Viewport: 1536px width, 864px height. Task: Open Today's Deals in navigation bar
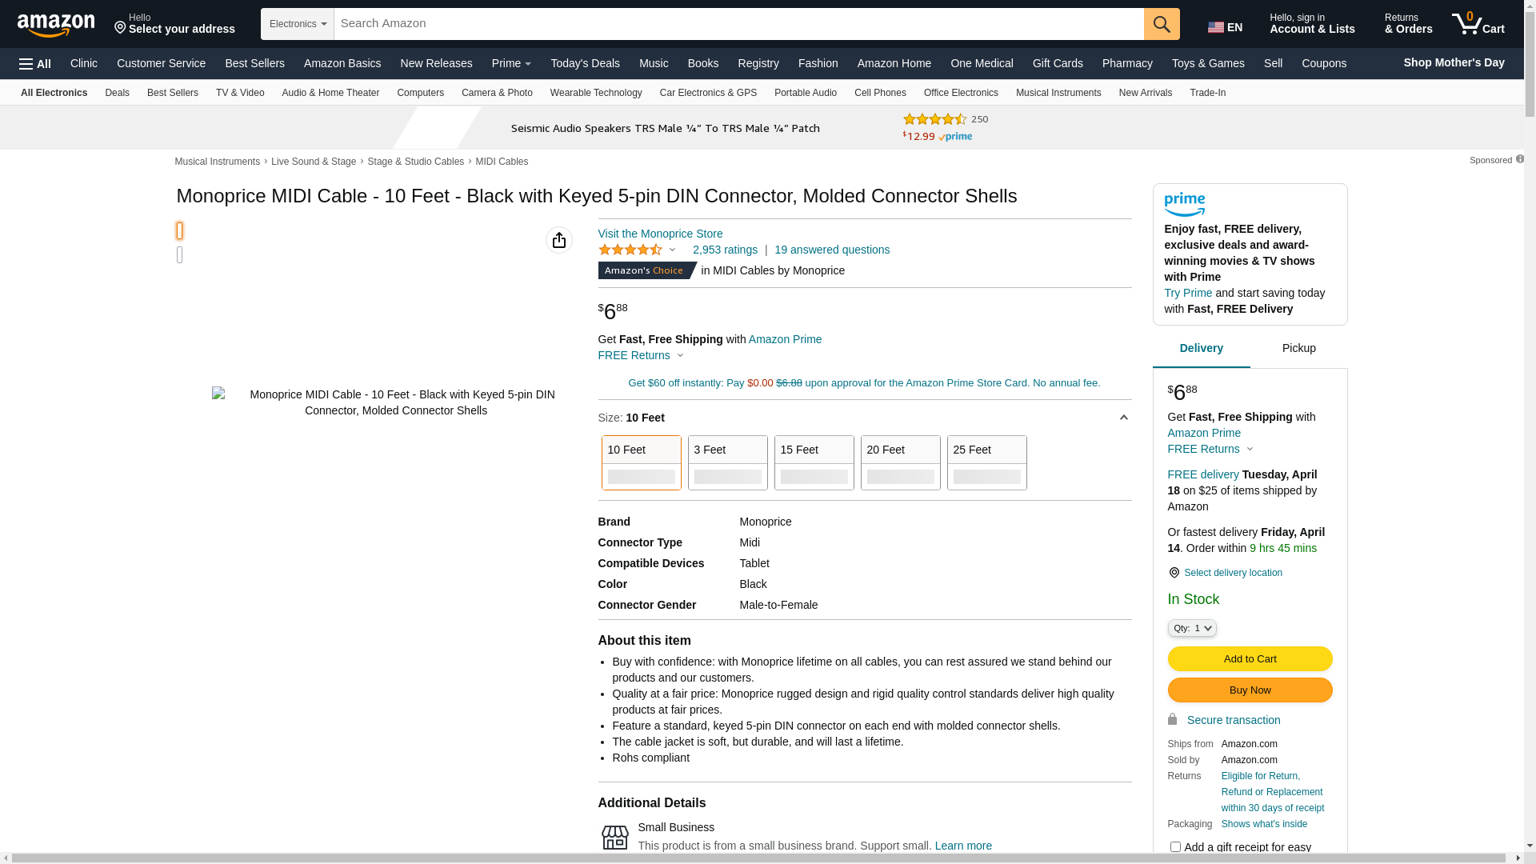coord(585,63)
